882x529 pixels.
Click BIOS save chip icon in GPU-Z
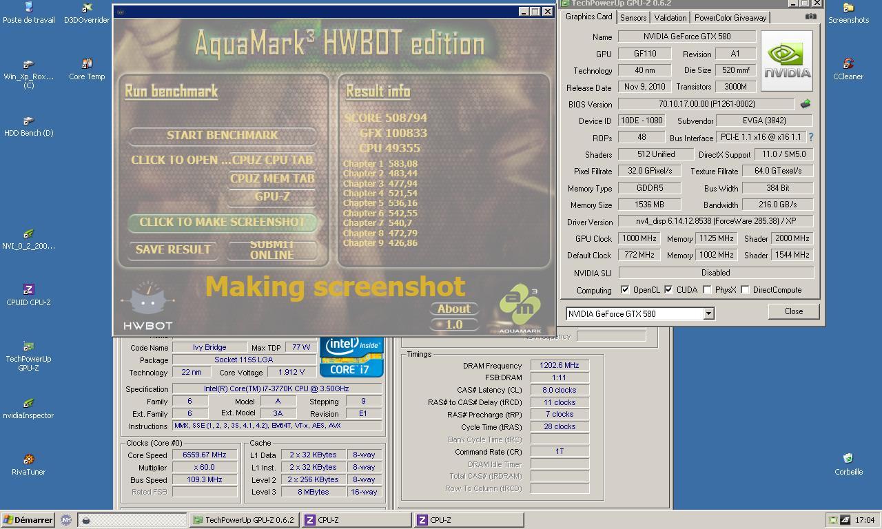point(805,104)
